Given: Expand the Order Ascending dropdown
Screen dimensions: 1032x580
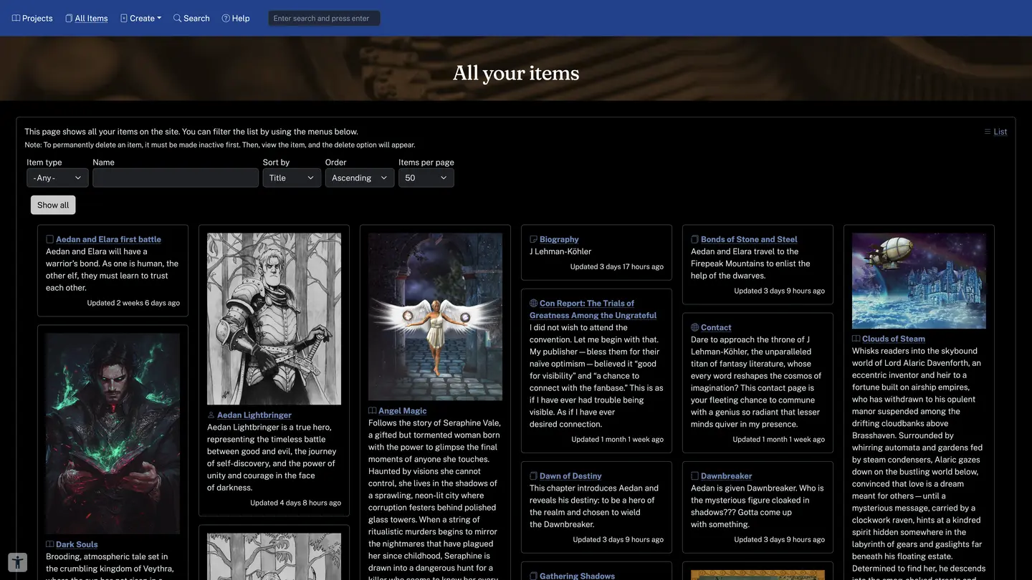Looking at the screenshot, I should click(359, 178).
